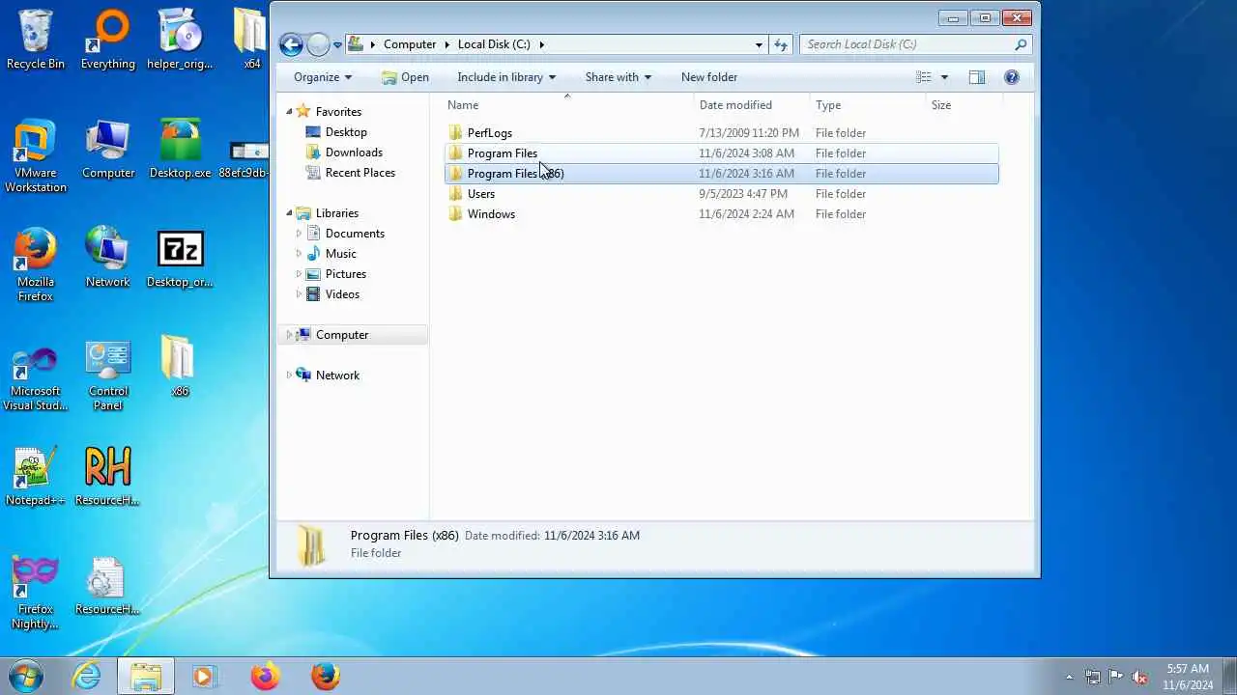Select the VMware Workstation desktop icon
This screenshot has height=695, width=1237.
(36, 156)
